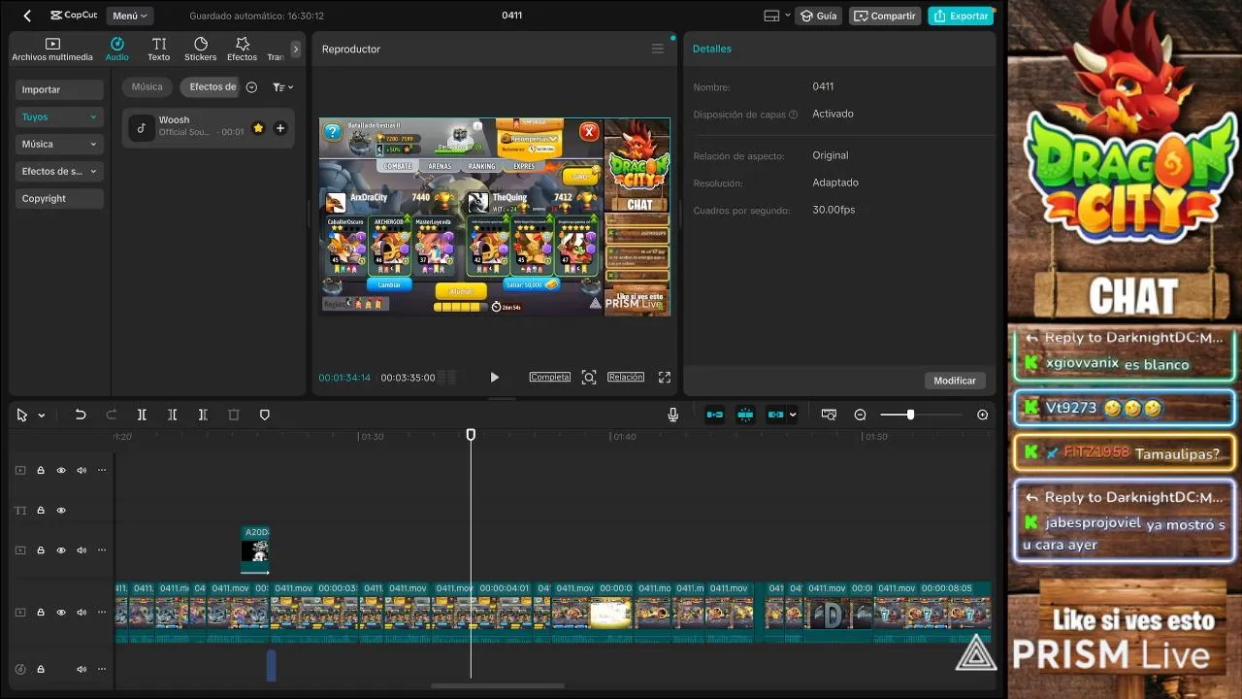Record voiceover with the microphone icon
The width and height of the screenshot is (1242, 699).
672,415
